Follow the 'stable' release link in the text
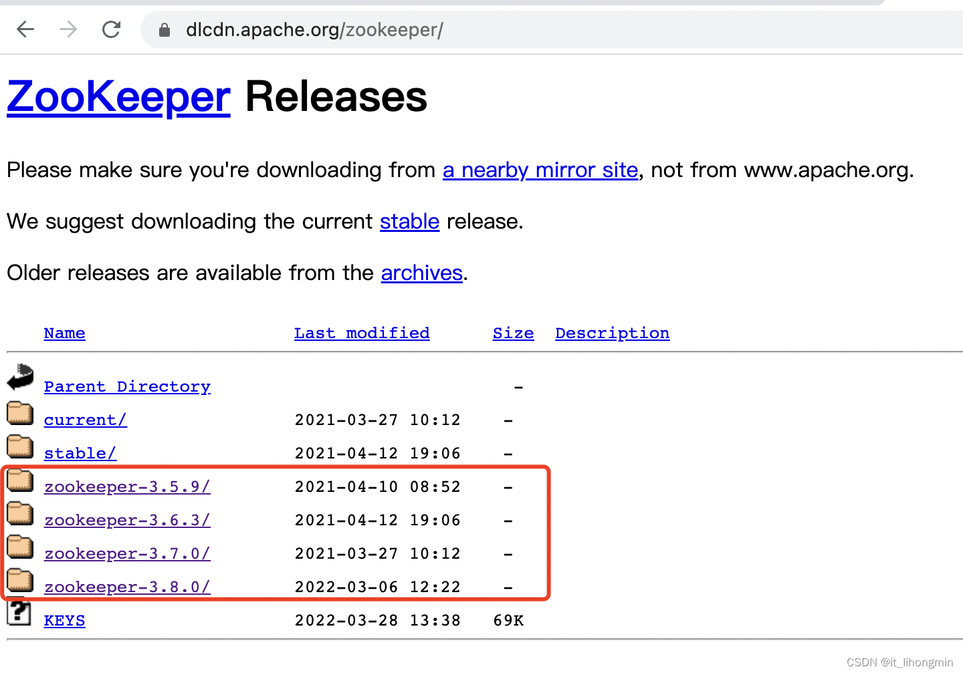The image size is (963, 675). 409,222
